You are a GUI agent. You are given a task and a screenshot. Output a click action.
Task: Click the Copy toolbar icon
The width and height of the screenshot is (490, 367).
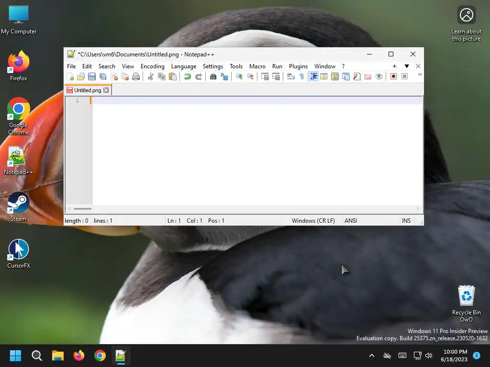[162, 76]
